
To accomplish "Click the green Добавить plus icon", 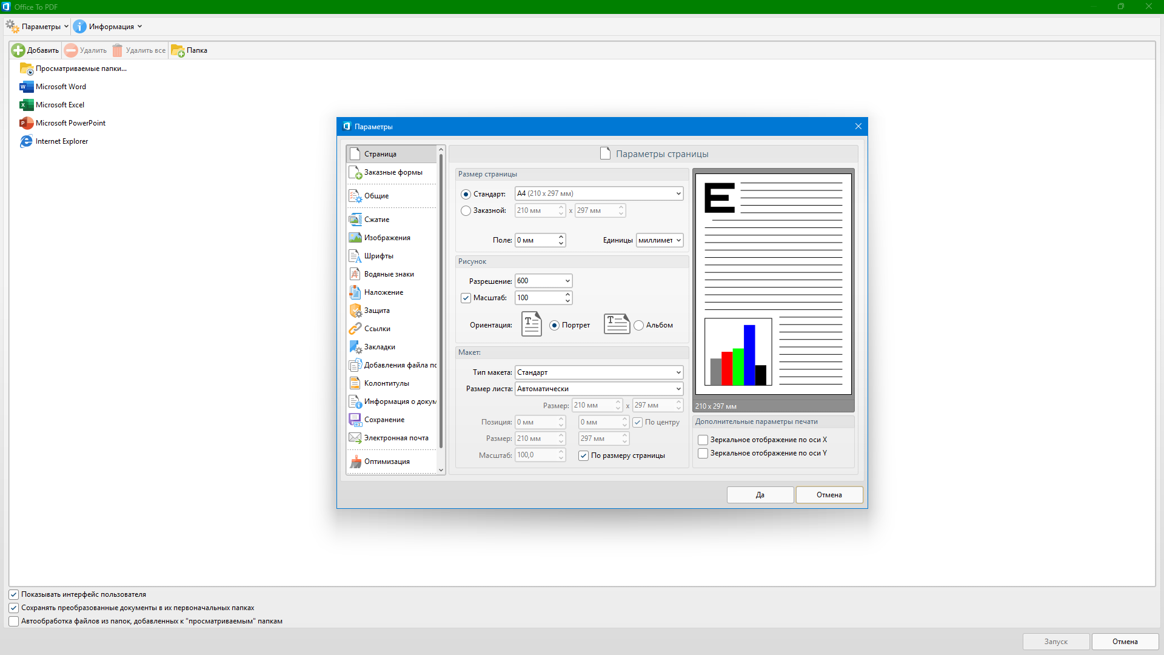I will pyautogui.click(x=18, y=50).
